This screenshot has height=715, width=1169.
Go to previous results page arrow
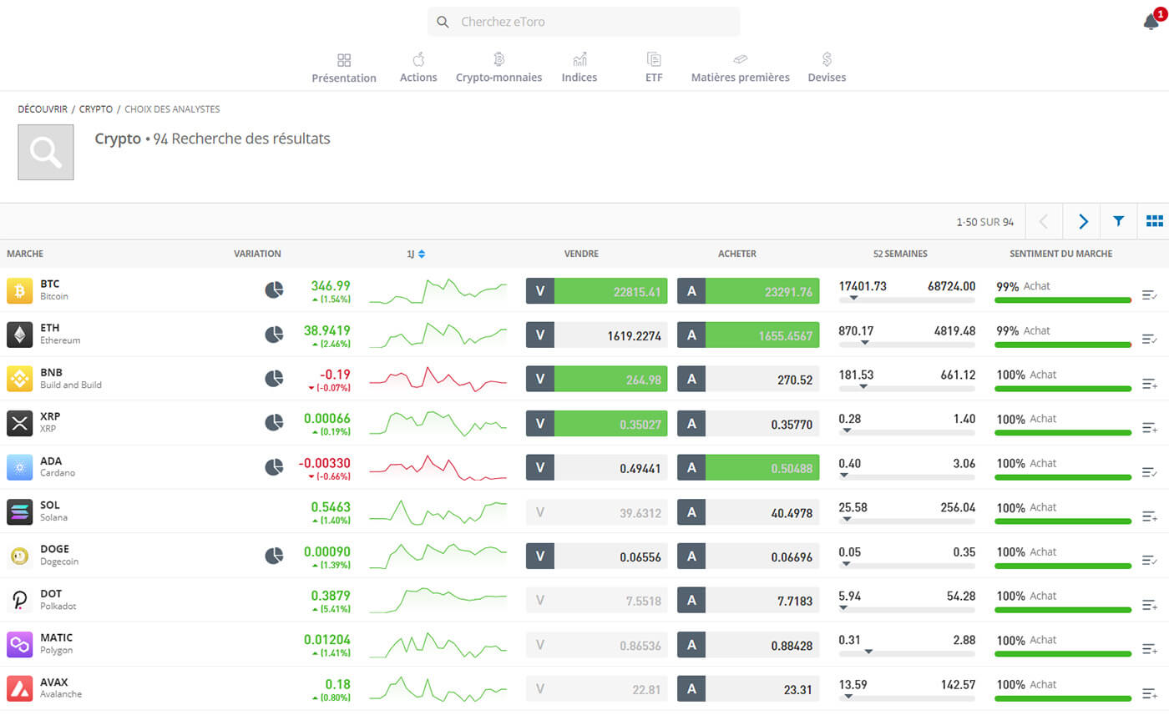[1044, 221]
